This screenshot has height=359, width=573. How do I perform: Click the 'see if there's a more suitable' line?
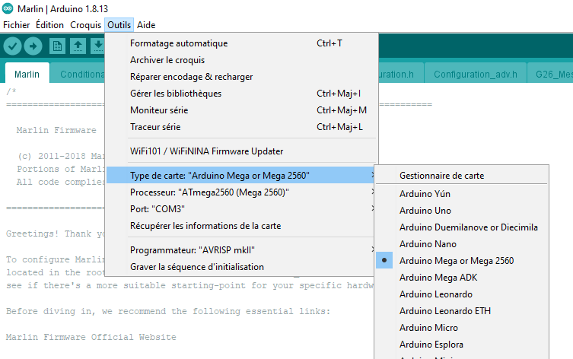coord(189,285)
